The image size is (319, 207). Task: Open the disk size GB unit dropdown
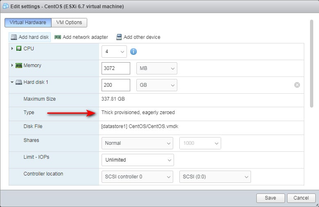pos(156,85)
